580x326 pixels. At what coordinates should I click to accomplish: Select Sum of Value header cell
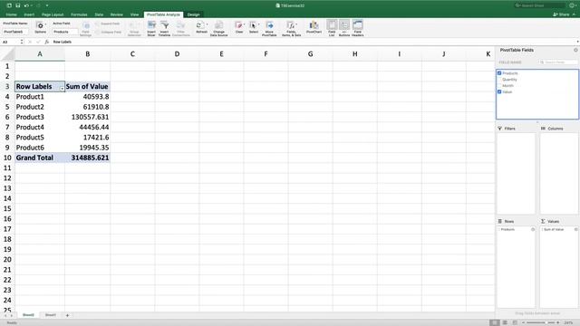pyautogui.click(x=87, y=87)
